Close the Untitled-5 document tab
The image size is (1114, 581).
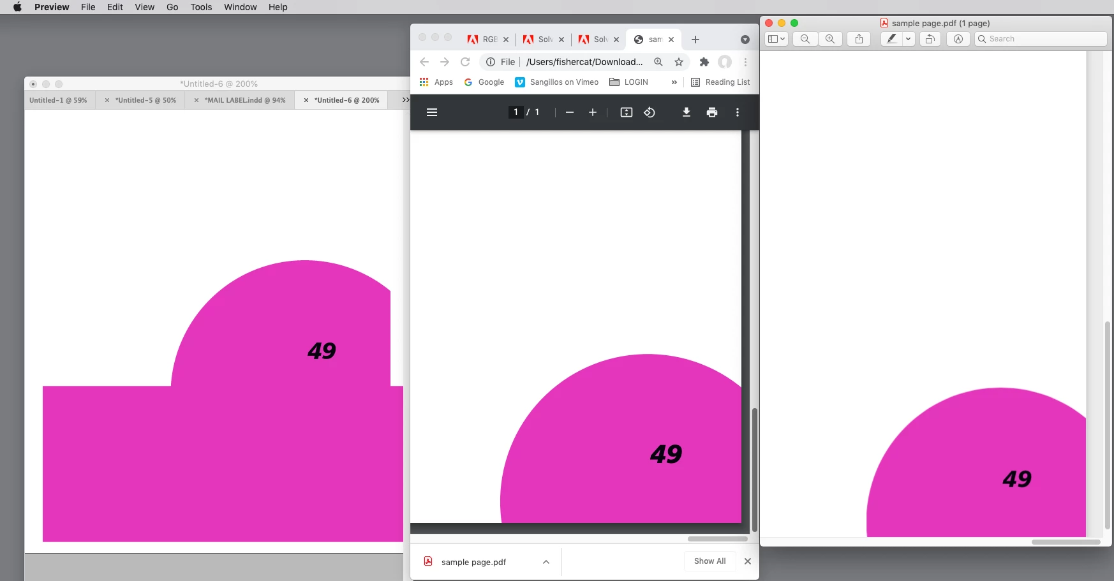[x=107, y=100]
